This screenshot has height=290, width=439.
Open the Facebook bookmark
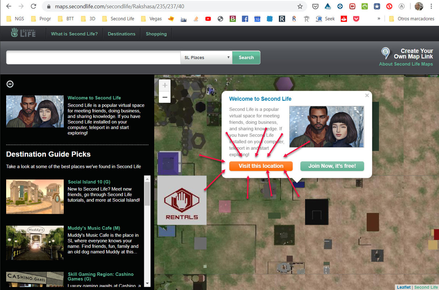tap(245, 19)
